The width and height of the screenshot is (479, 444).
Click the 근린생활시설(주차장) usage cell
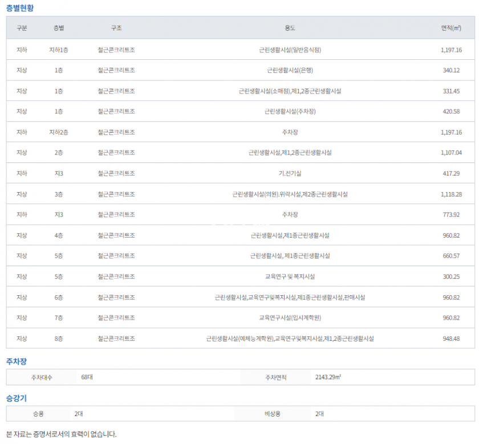pos(290,112)
